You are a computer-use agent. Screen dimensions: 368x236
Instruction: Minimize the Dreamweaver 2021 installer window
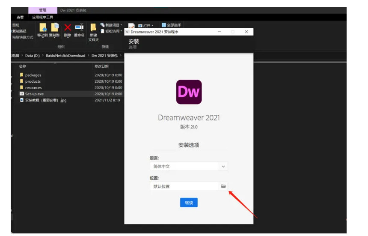pyautogui.click(x=219, y=32)
